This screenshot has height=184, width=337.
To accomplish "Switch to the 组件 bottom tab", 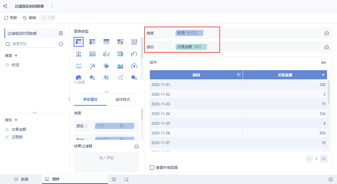I will (x=75, y=179).
